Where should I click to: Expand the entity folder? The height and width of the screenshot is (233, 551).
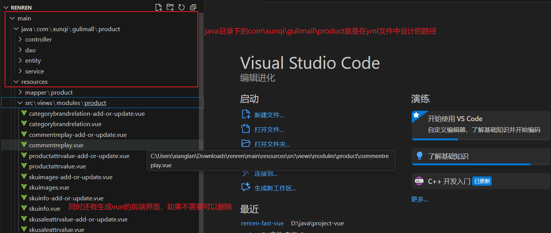click(20, 60)
